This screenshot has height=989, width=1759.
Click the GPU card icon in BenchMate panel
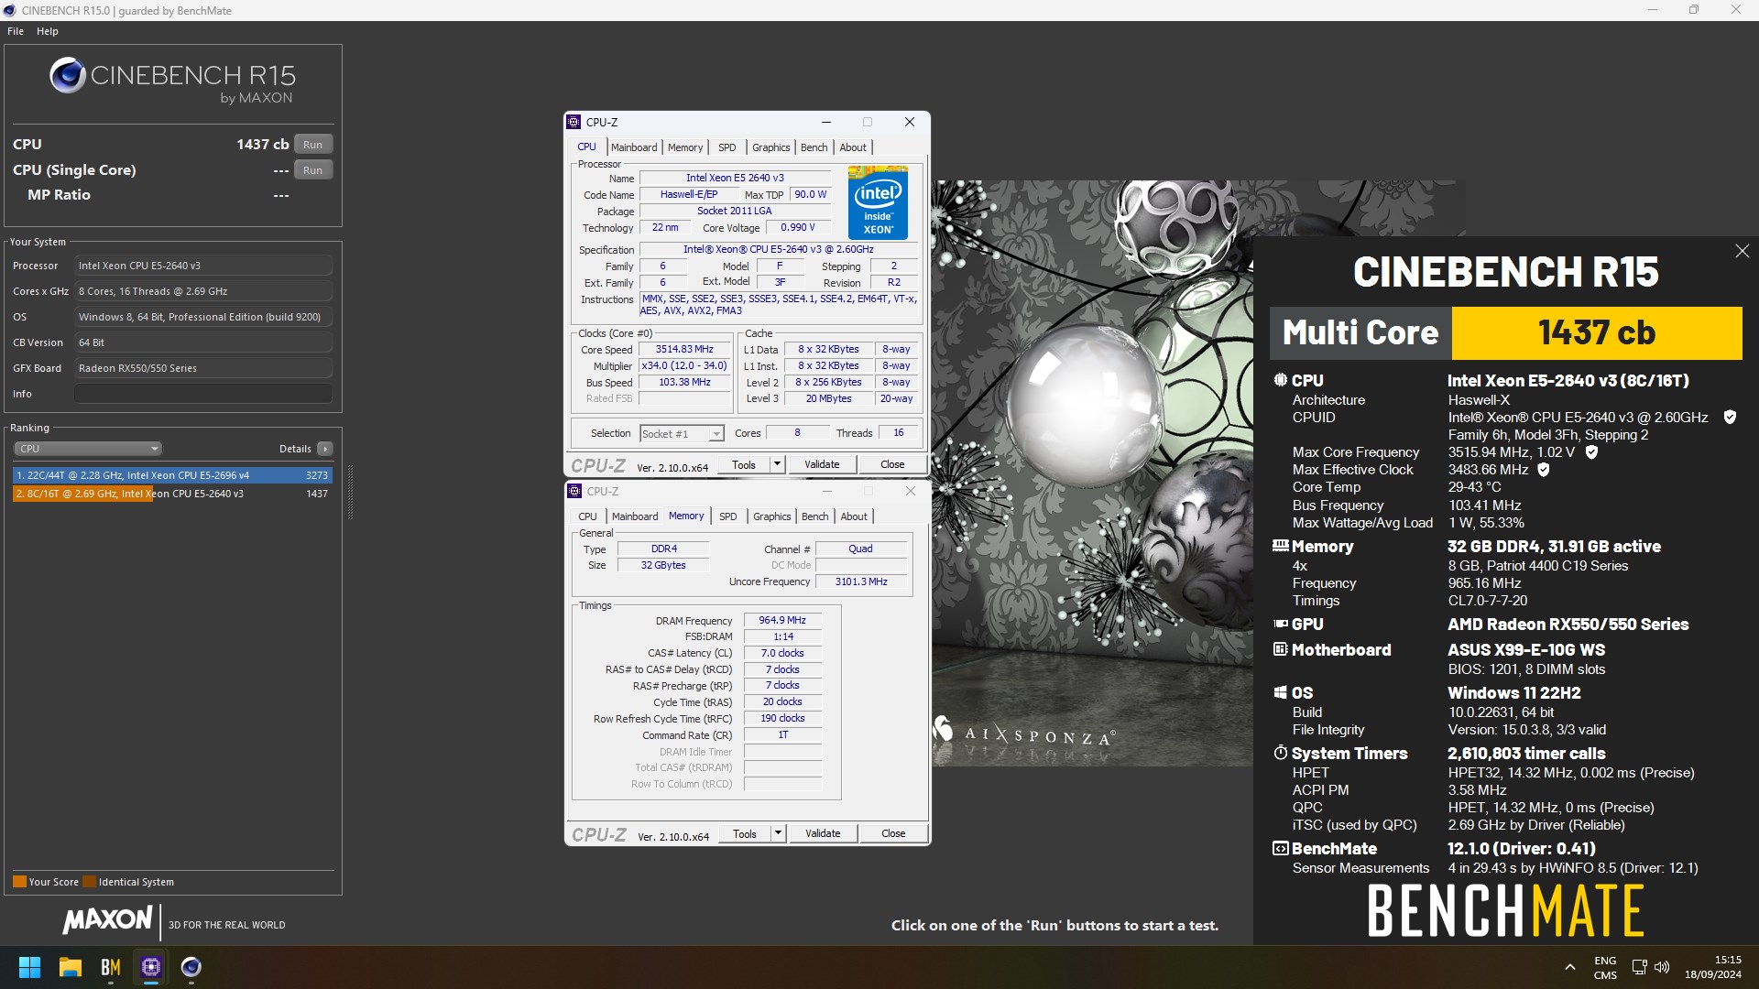(x=1281, y=624)
